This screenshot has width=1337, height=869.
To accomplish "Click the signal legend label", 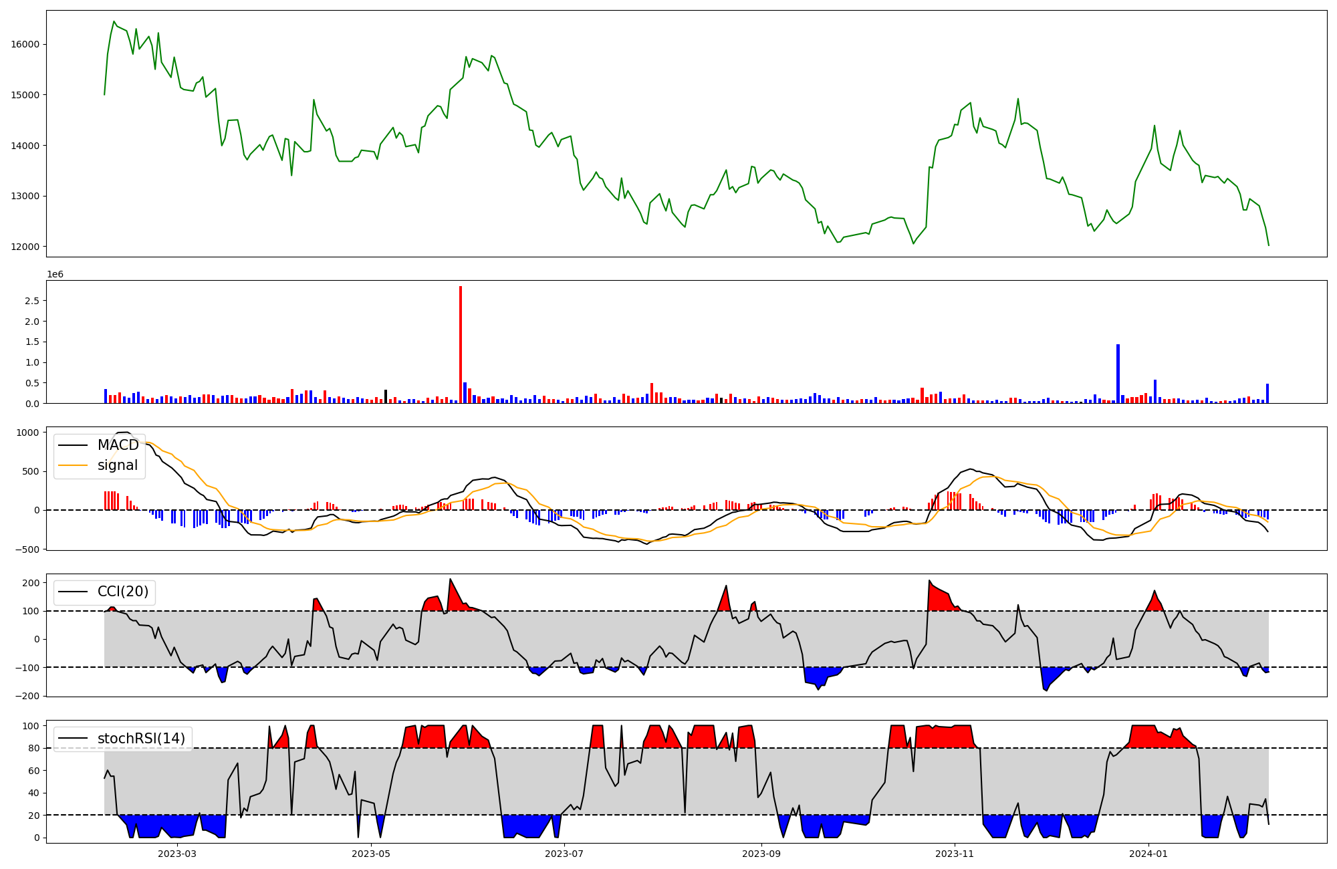I will pos(118,465).
